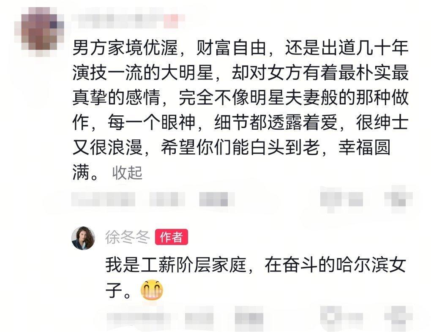Image resolution: width=431 pixels, height=332 pixels.
Task: Tap the blurred timestamp under 徐冬冬's reply
Action: pos(138,319)
